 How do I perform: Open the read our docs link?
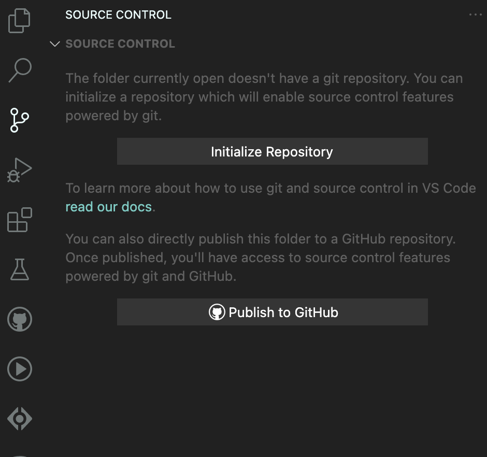[108, 206]
